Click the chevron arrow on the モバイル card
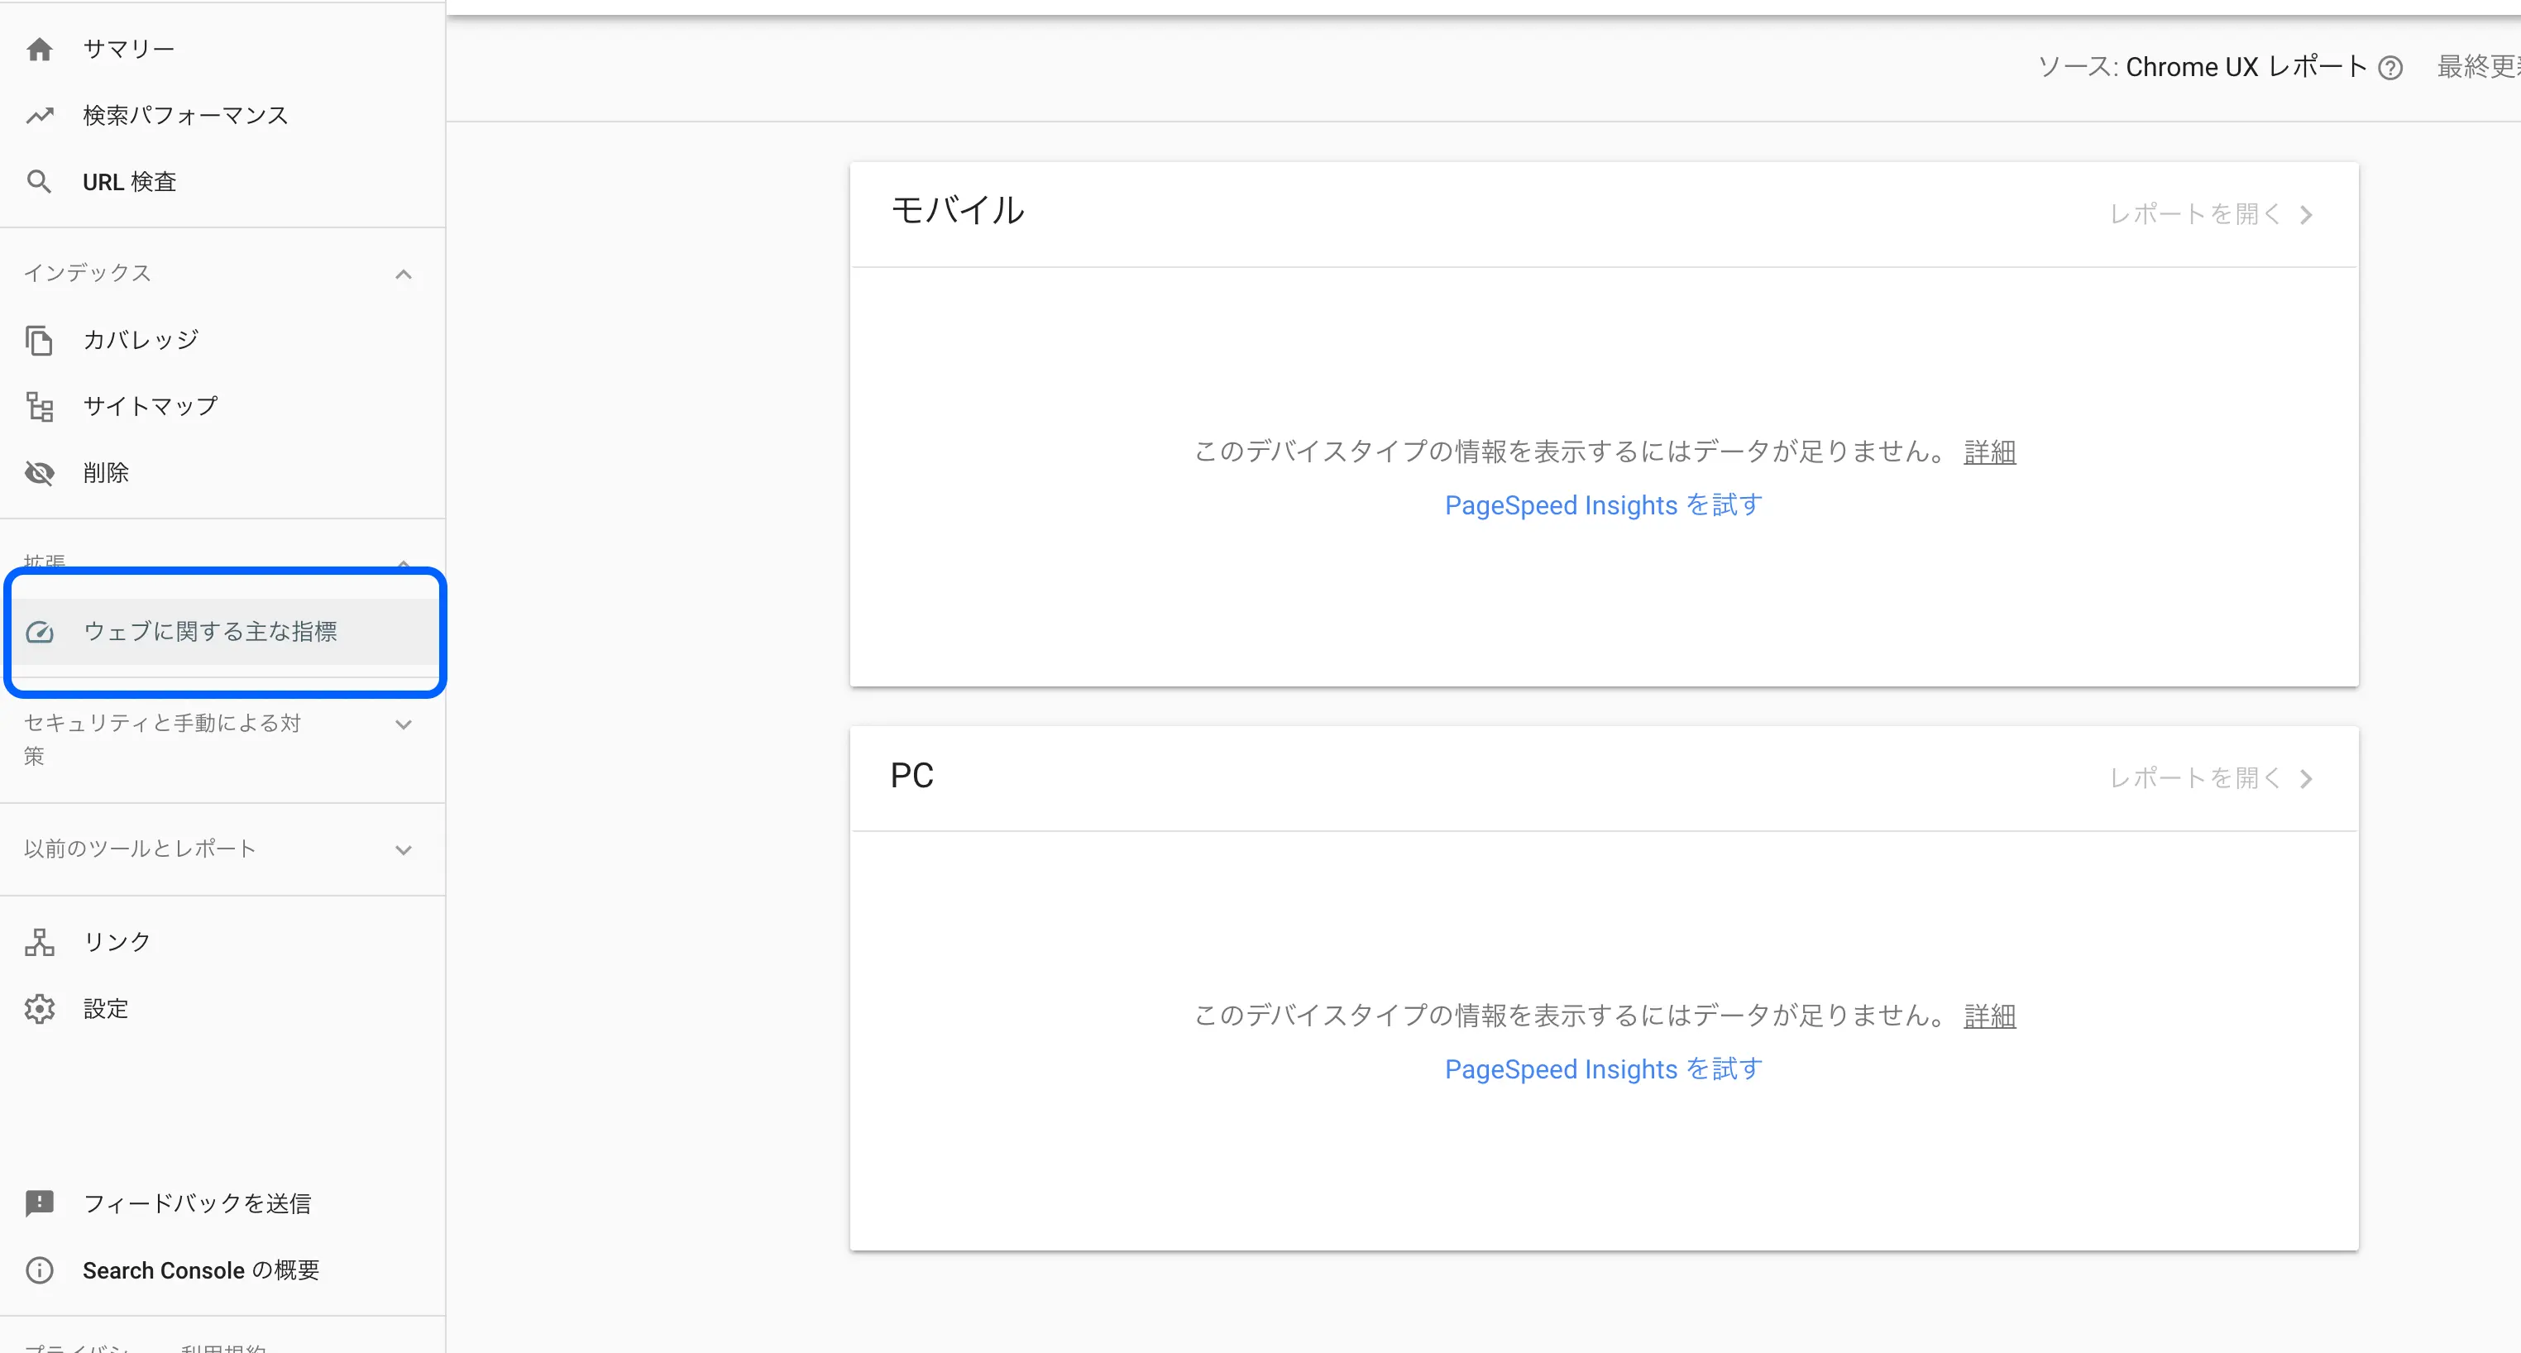The width and height of the screenshot is (2521, 1353). point(2307,214)
